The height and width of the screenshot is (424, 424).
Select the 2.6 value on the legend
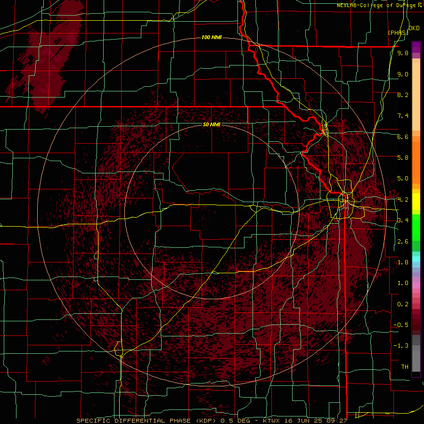pos(403,242)
